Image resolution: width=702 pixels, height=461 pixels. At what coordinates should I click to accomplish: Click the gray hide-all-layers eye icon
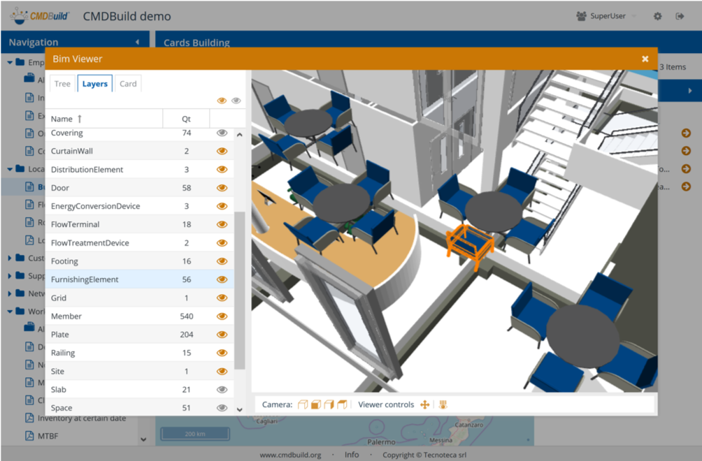[x=236, y=101]
